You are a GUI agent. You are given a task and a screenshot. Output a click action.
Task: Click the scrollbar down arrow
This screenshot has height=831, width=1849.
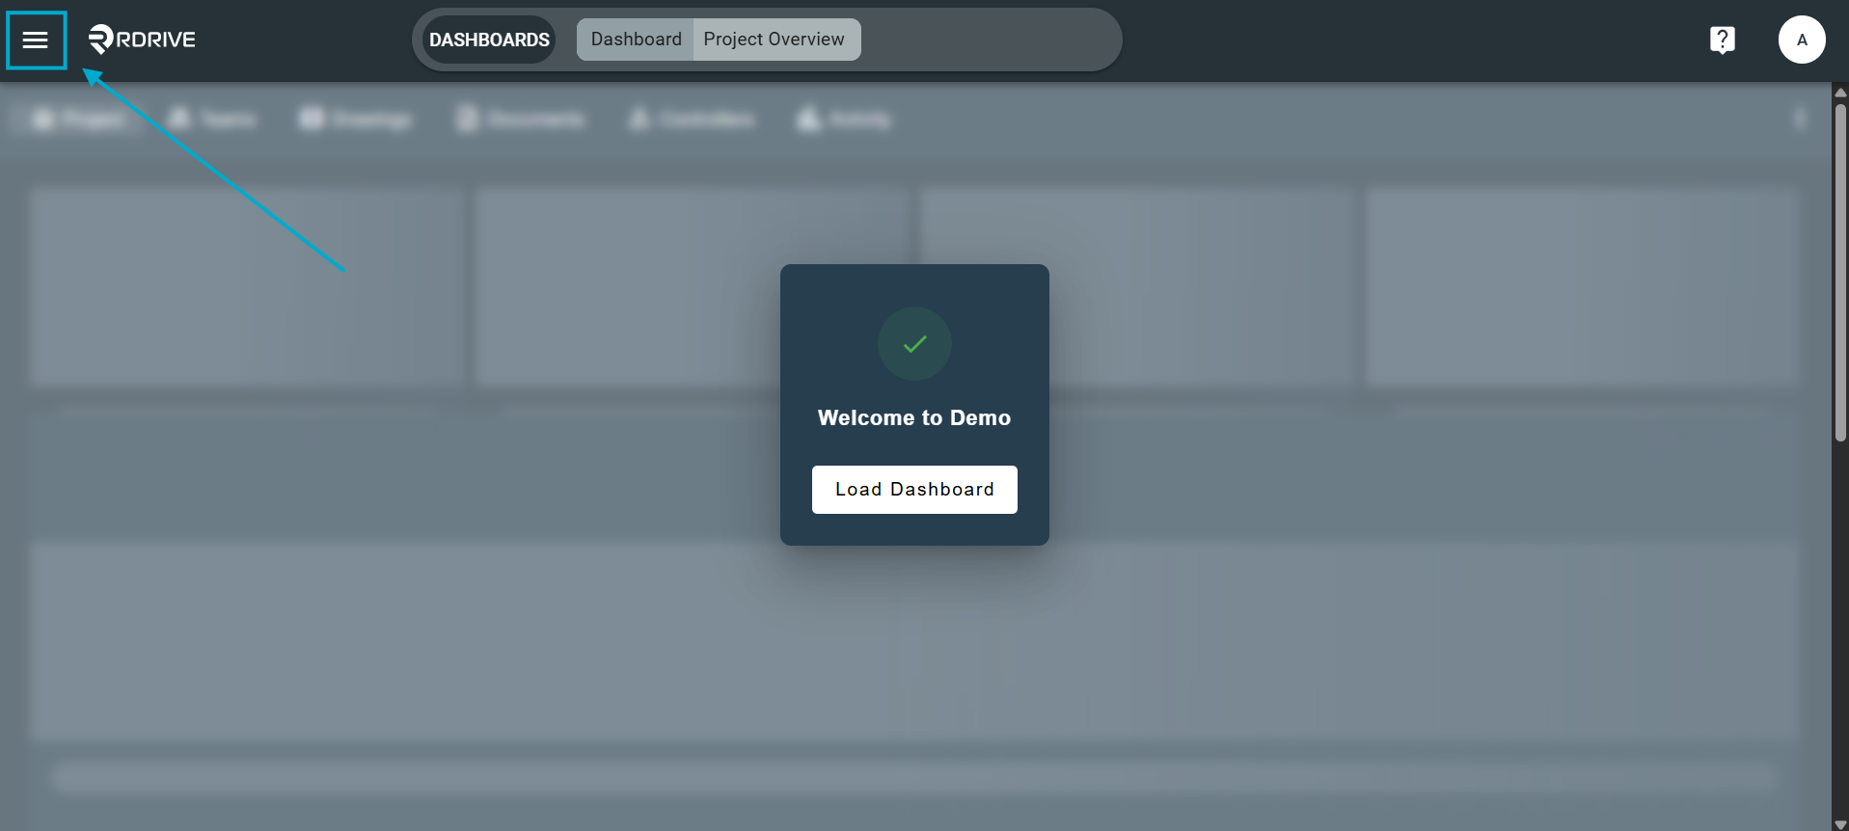point(1840,824)
